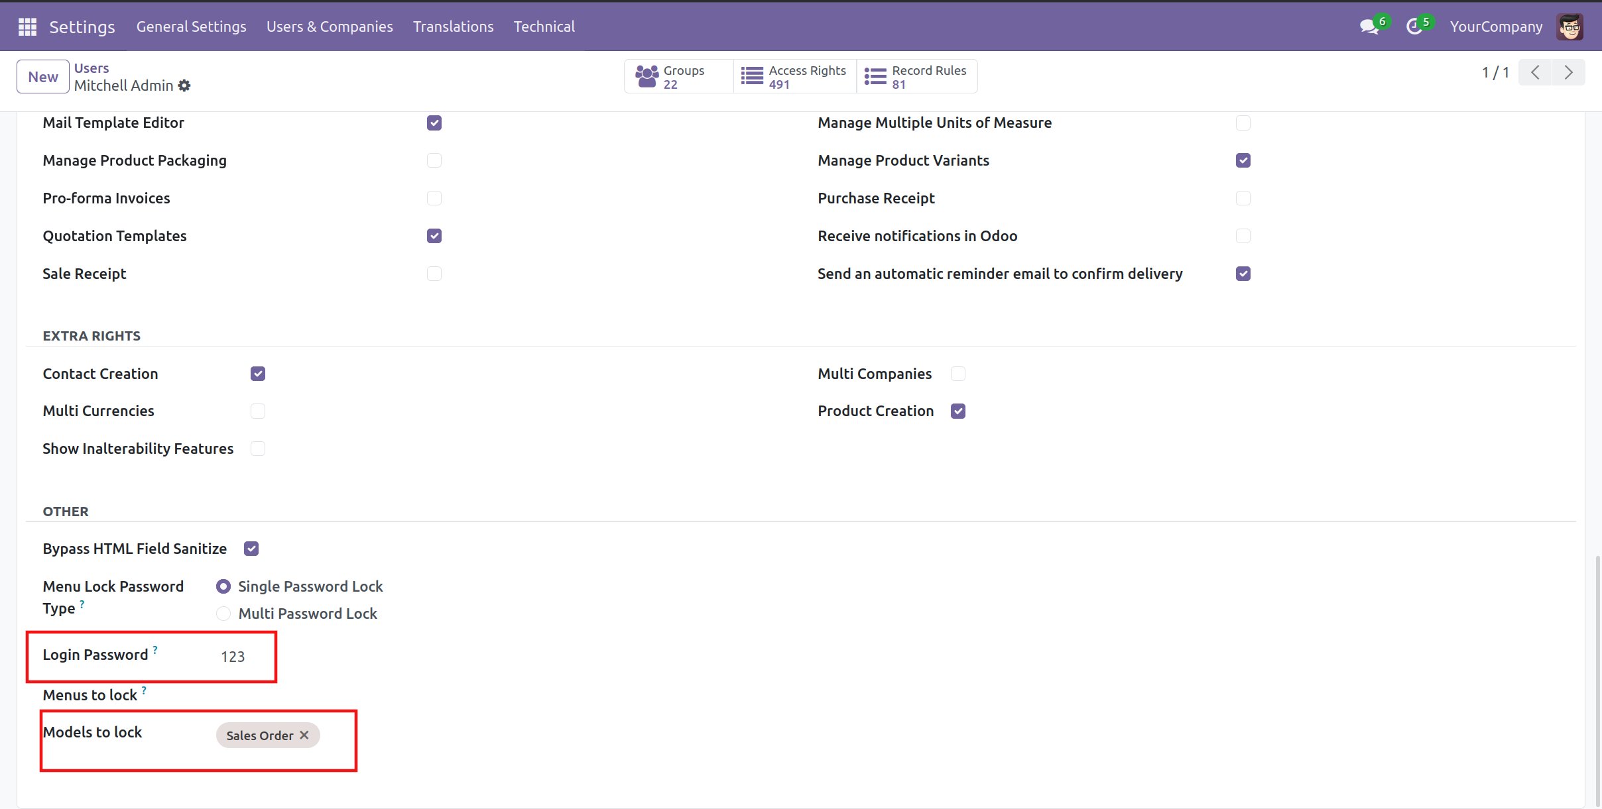Image resolution: width=1602 pixels, height=809 pixels.
Task: Open the gear actions menu beside Mitchell Admin
Action: click(x=184, y=85)
